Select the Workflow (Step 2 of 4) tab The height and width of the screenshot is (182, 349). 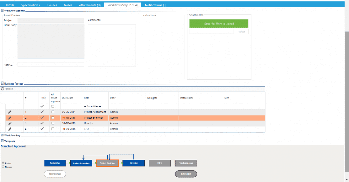click(123, 5)
